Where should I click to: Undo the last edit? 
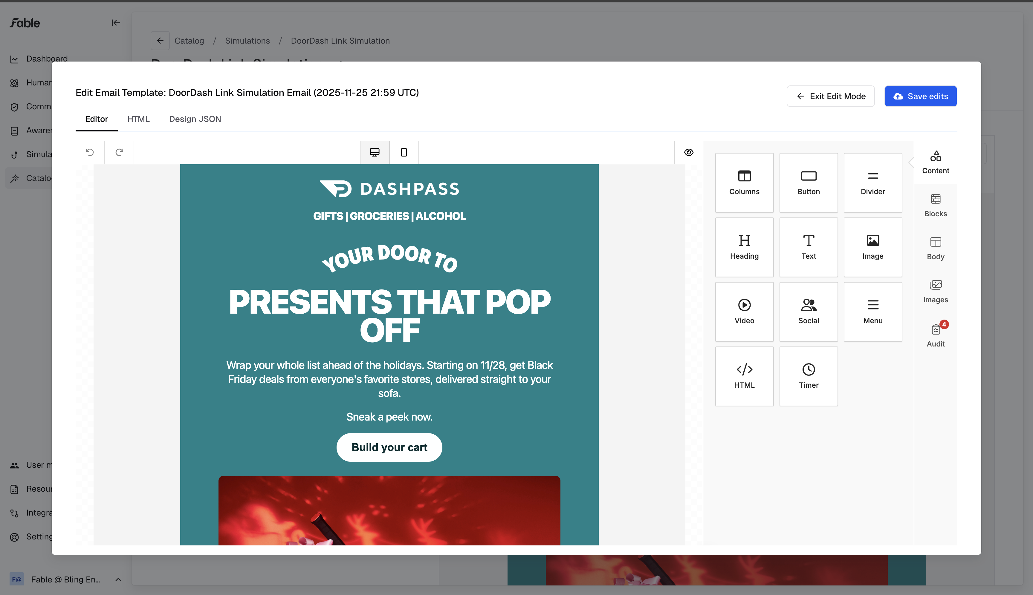(x=90, y=152)
